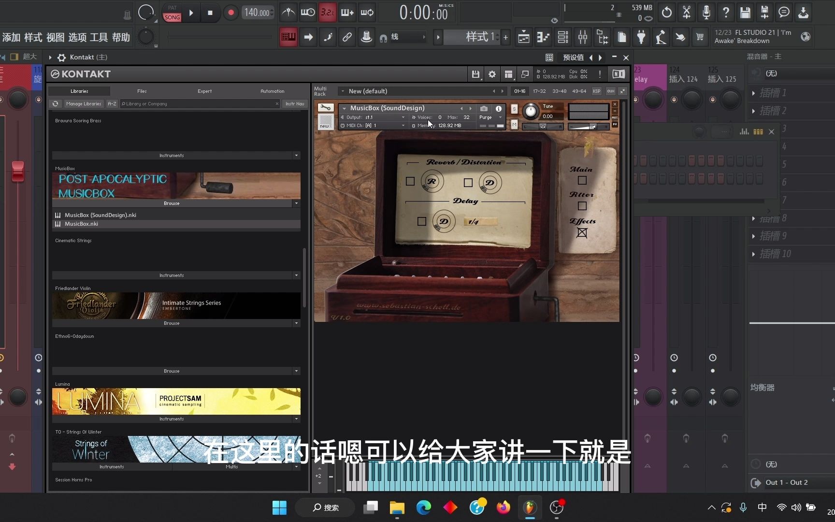Toggle the metronome icon
Screen dimensions: 835x522
click(288, 13)
